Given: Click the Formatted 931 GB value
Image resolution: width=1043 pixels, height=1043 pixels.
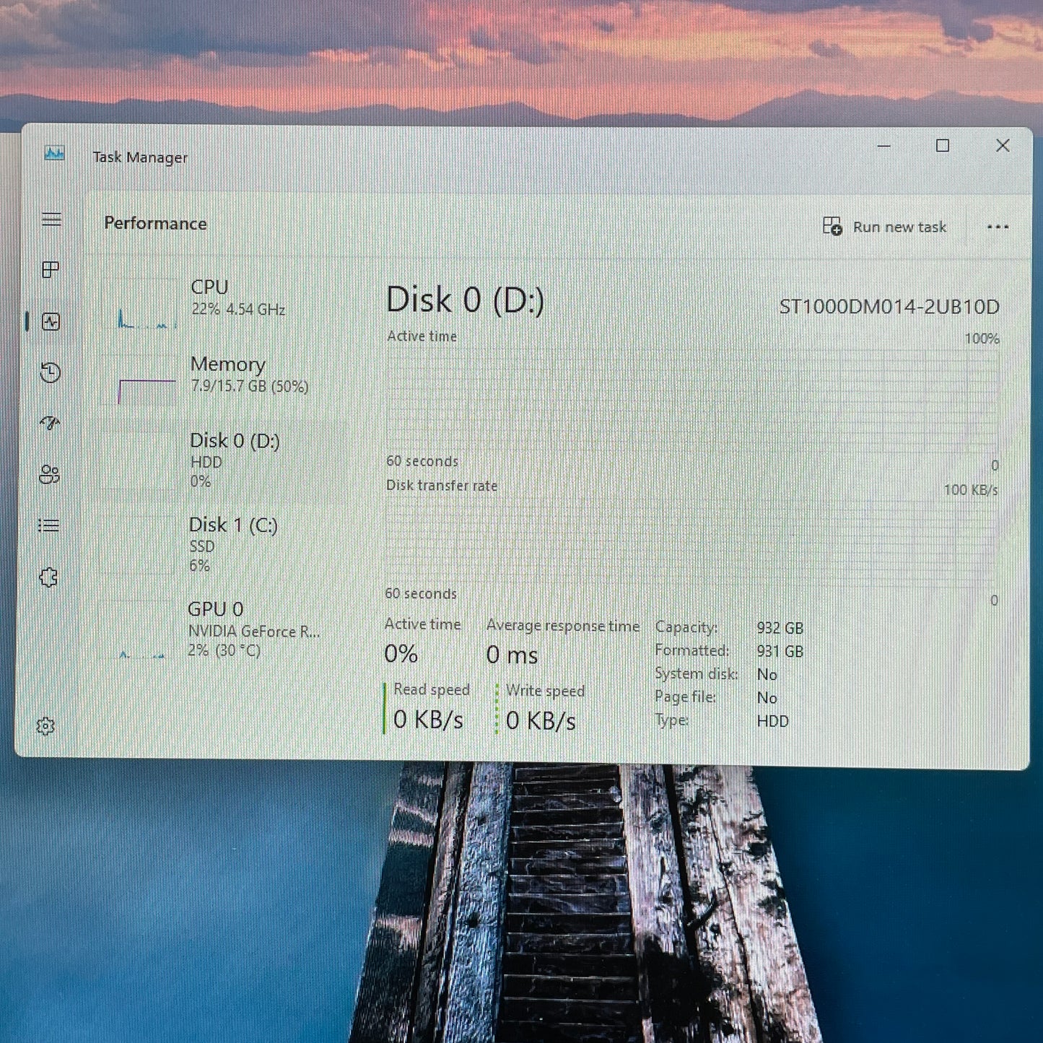Looking at the screenshot, I should (780, 651).
